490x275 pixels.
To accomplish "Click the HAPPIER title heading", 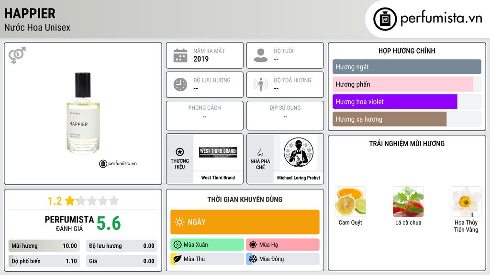I will click(30, 13).
